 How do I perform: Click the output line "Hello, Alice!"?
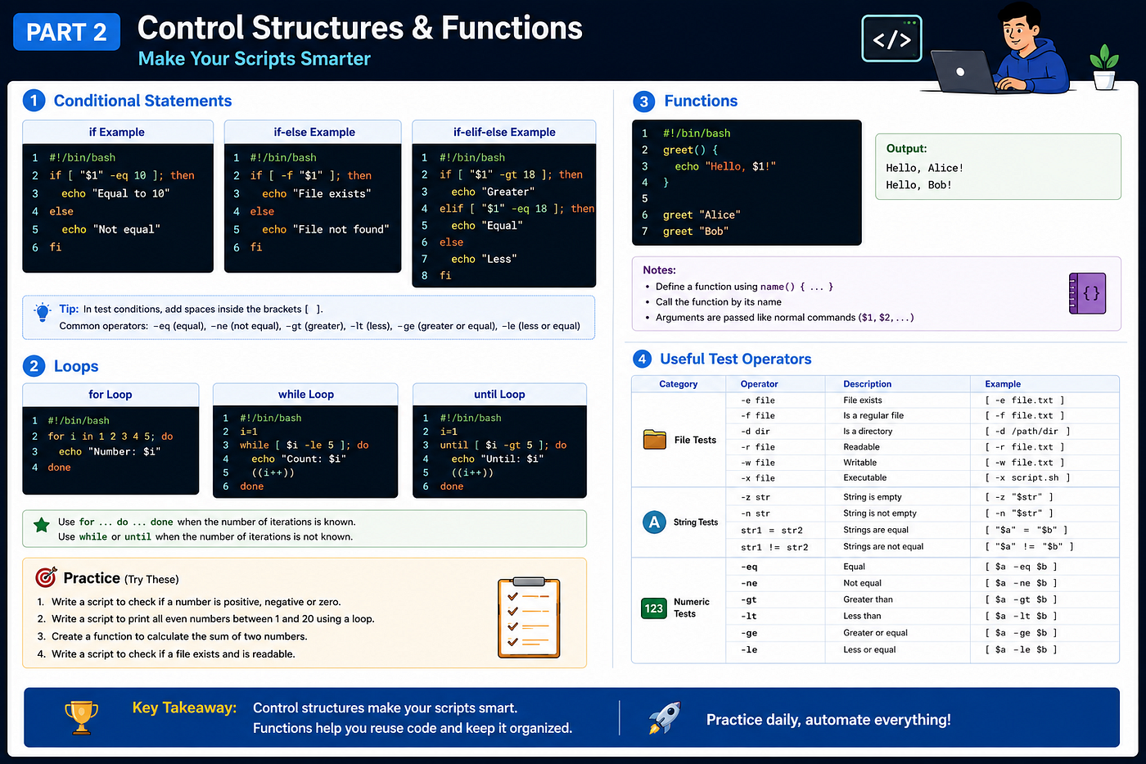point(925,168)
